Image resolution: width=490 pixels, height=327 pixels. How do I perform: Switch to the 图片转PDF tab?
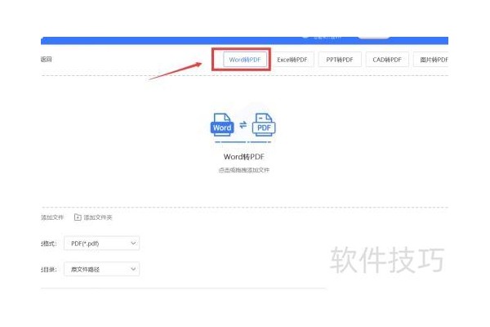pos(431,60)
